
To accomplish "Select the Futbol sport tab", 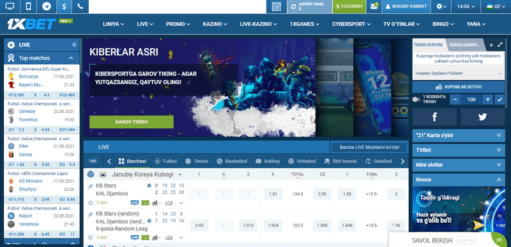I will click(x=166, y=161).
